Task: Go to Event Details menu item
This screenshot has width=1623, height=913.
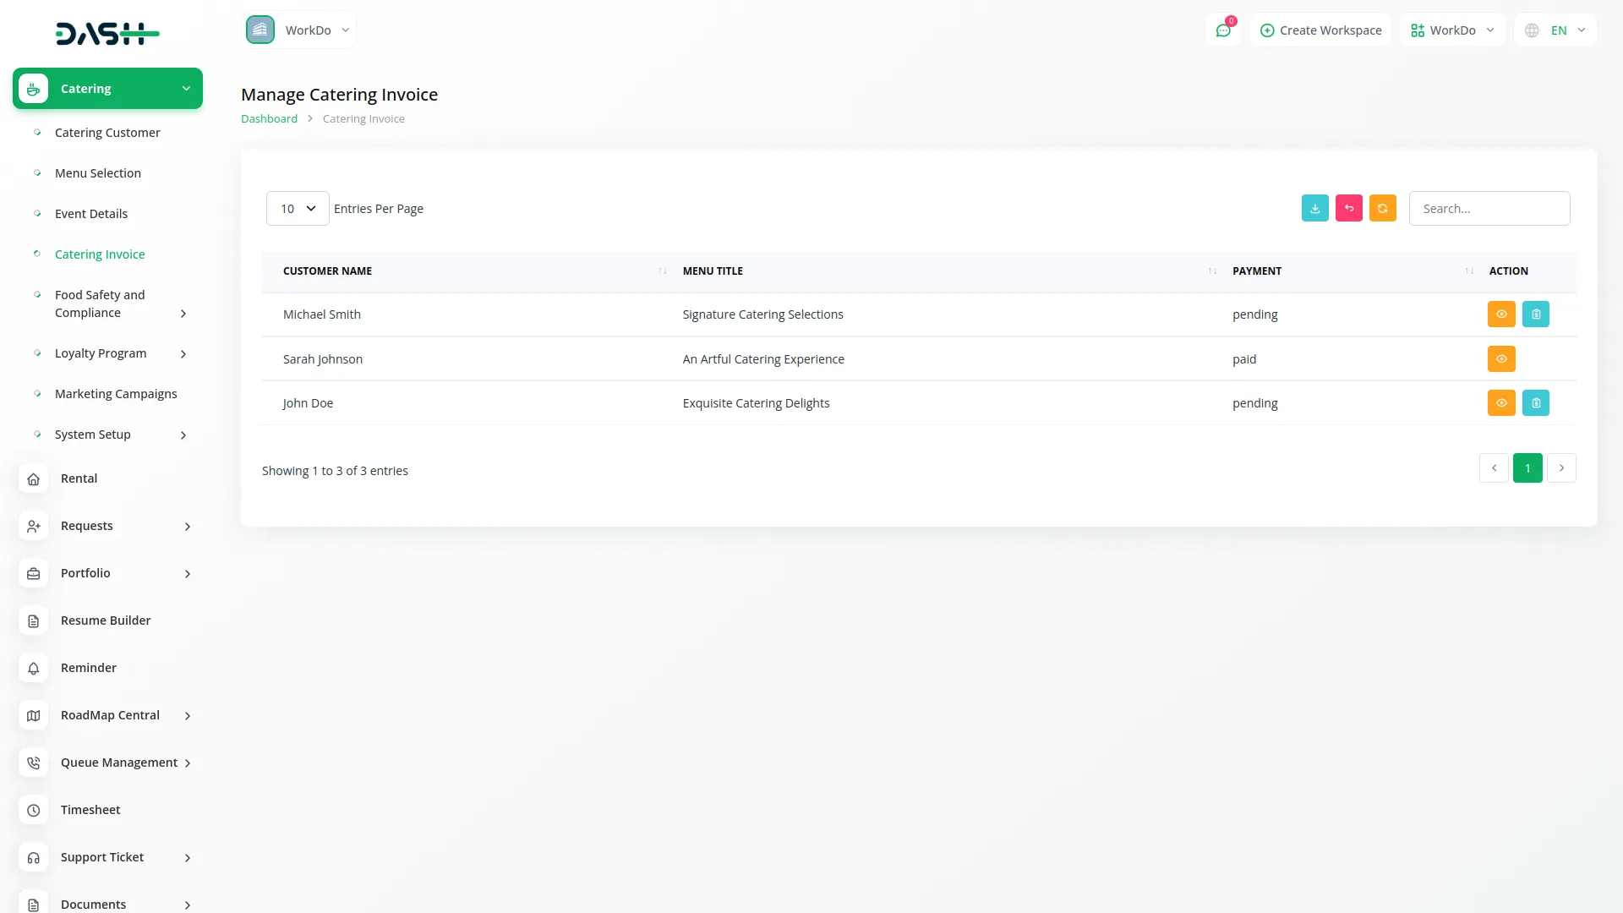Action: tap(91, 214)
